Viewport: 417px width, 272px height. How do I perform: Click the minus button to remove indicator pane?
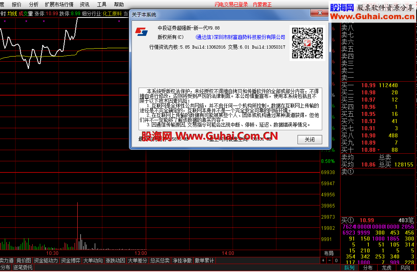coord(329,260)
